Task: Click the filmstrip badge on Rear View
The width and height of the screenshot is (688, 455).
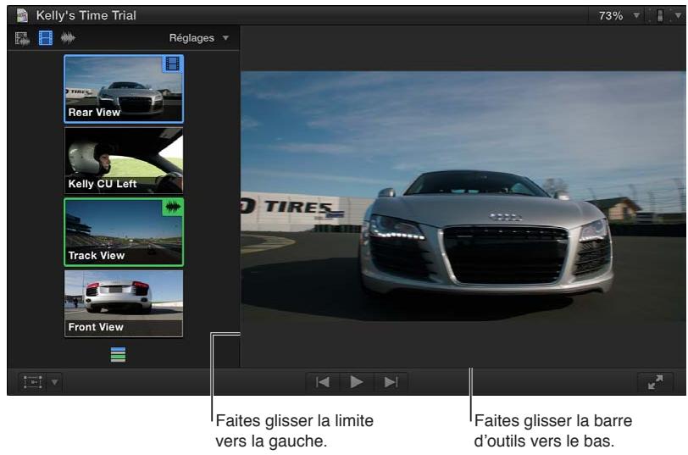Action: pyautogui.click(x=173, y=64)
